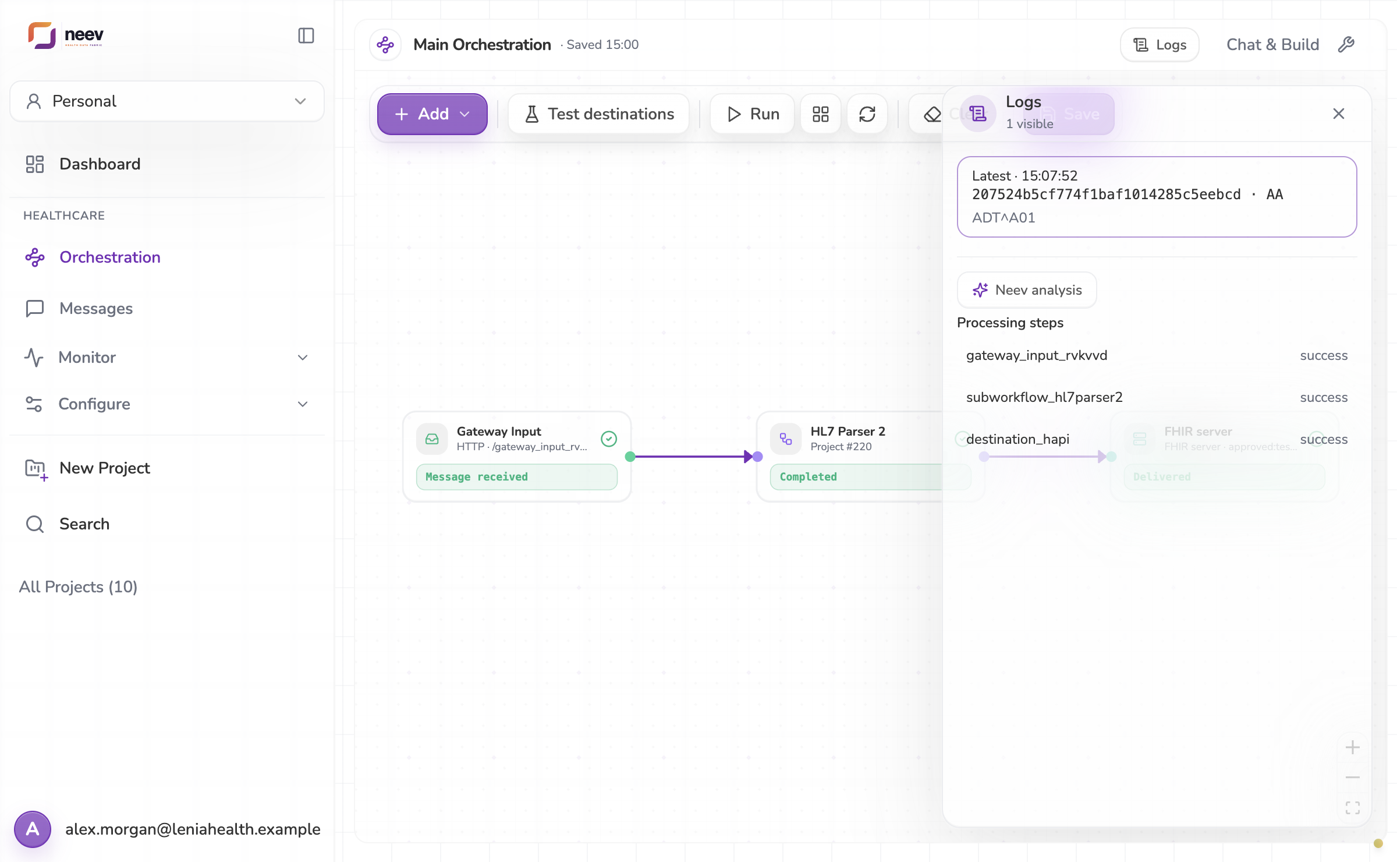
Task: Expand the Configure section
Action: point(167,404)
